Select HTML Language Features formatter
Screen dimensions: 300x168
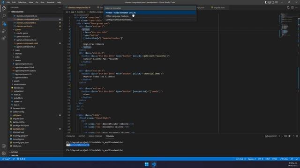coord(150,16)
